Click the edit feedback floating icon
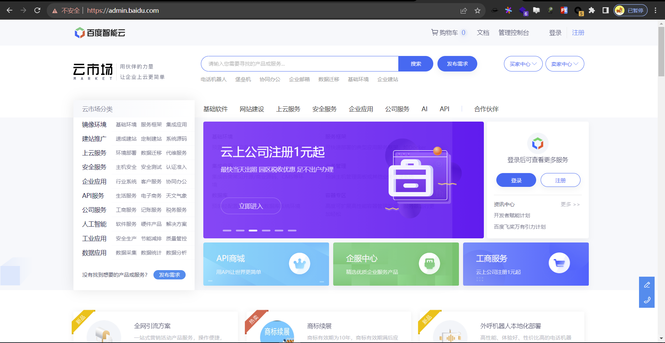The image size is (665, 343). 647,285
